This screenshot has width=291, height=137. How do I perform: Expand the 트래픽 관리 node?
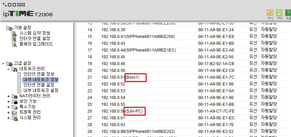pyautogui.click(x=9, y=112)
